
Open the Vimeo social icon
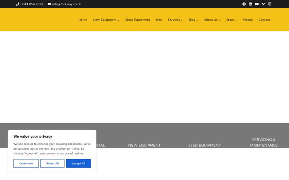[263, 4]
